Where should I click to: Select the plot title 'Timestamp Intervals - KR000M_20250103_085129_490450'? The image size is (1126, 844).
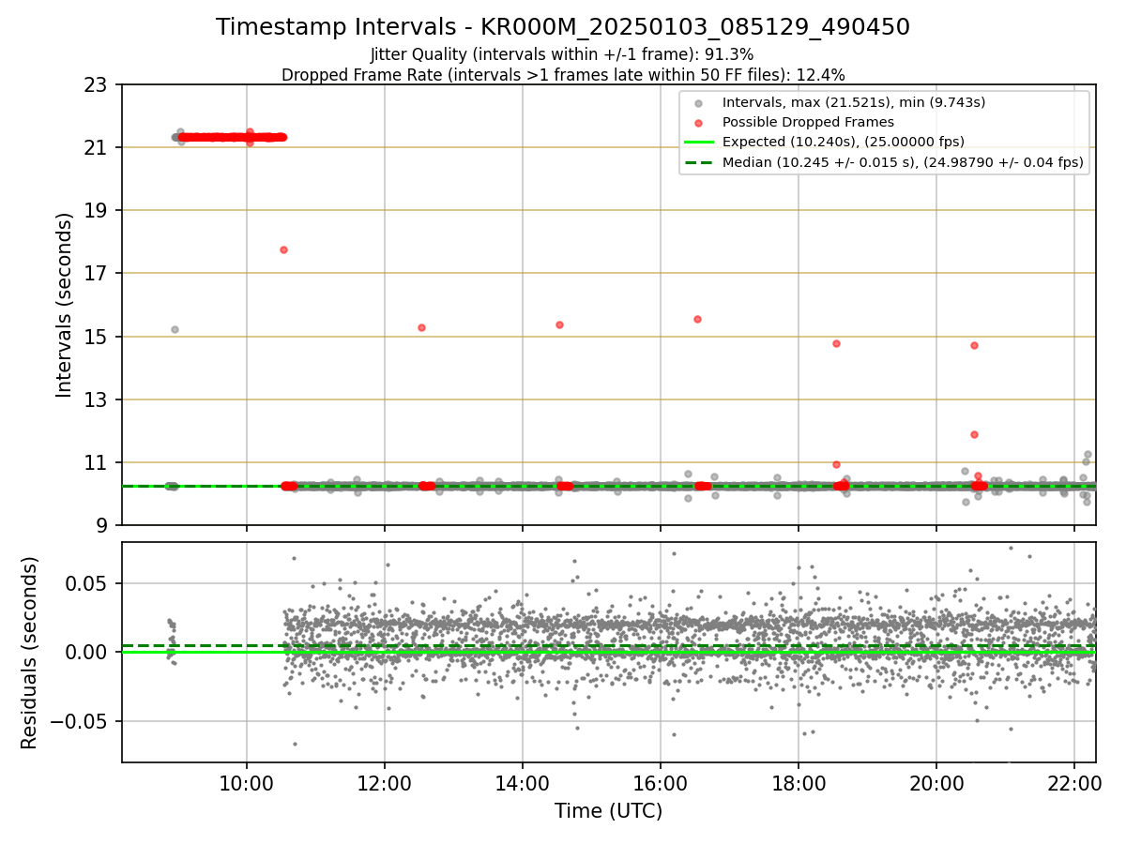pyautogui.click(x=563, y=27)
